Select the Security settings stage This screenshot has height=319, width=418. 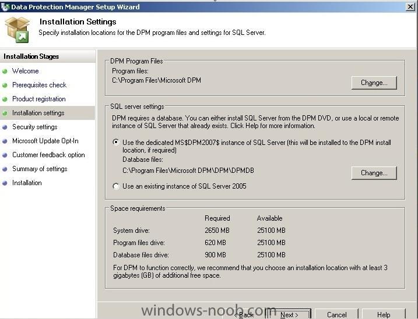[35, 127]
